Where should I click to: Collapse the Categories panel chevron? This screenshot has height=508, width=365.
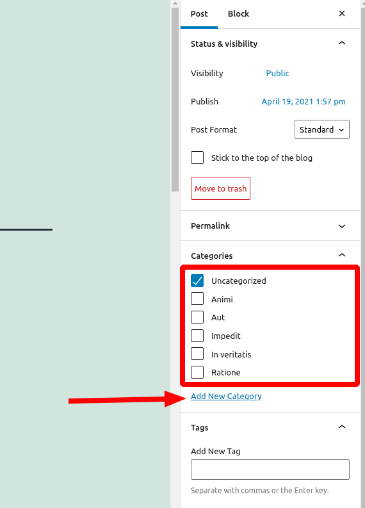point(342,256)
